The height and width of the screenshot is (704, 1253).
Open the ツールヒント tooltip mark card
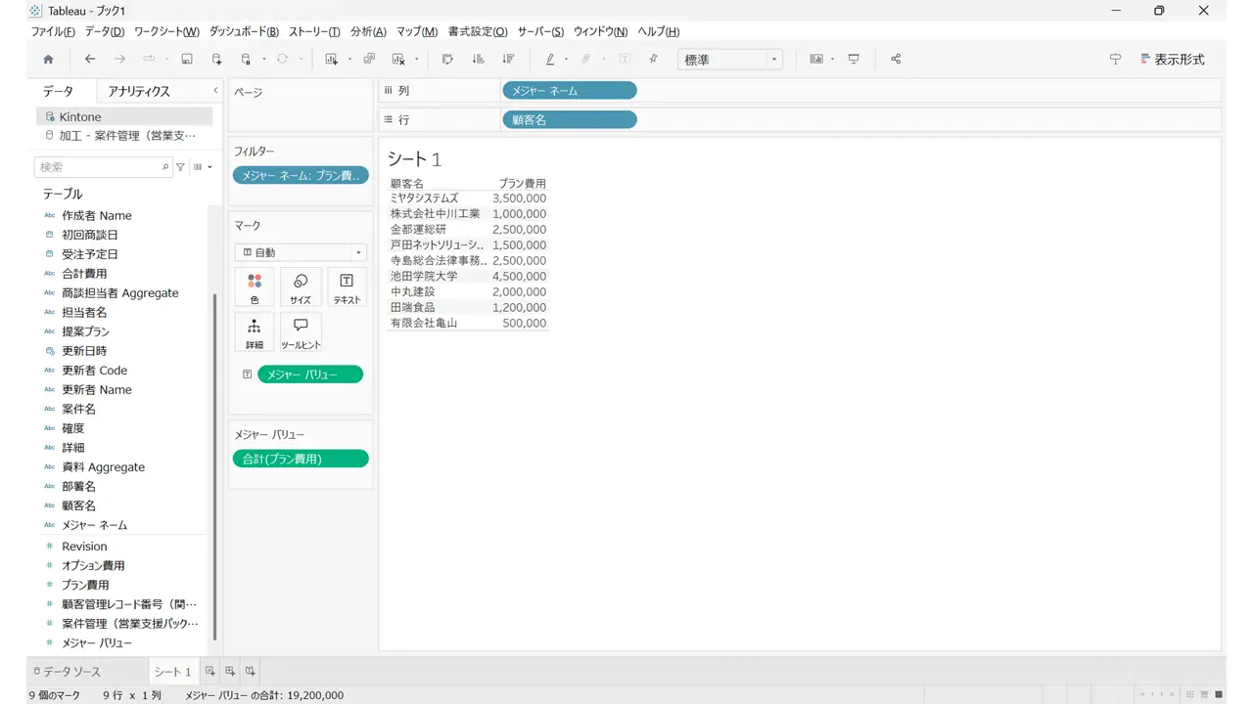pyautogui.click(x=301, y=332)
